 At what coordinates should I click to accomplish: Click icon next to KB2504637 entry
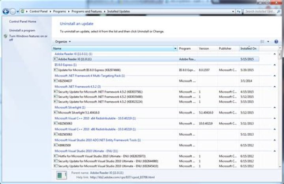coord(56,81)
